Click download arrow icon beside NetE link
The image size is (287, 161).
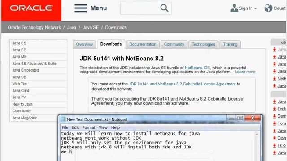click(274, 79)
